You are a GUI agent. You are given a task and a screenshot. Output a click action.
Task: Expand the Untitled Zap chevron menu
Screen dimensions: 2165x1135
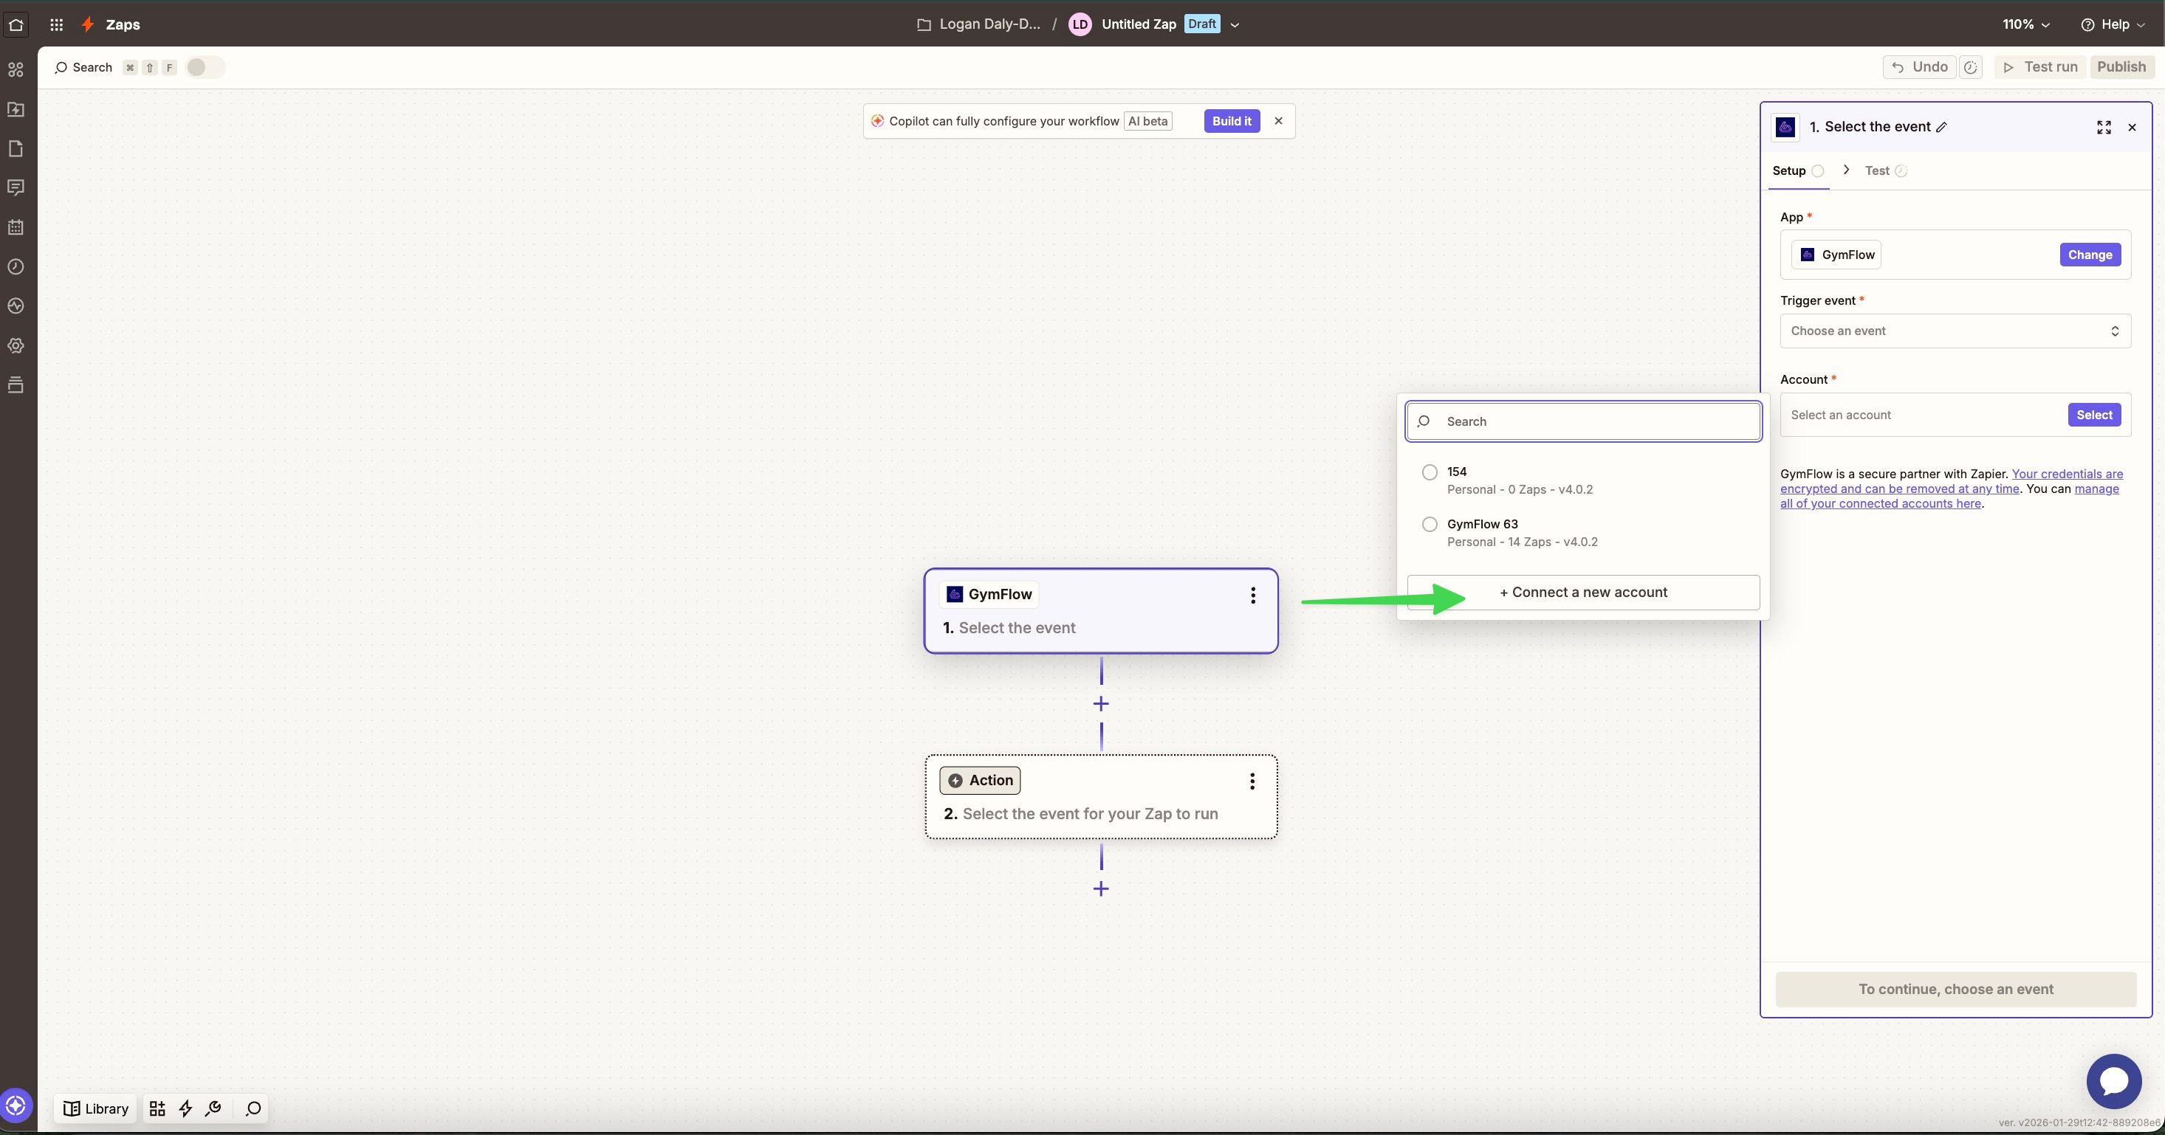tap(1235, 25)
